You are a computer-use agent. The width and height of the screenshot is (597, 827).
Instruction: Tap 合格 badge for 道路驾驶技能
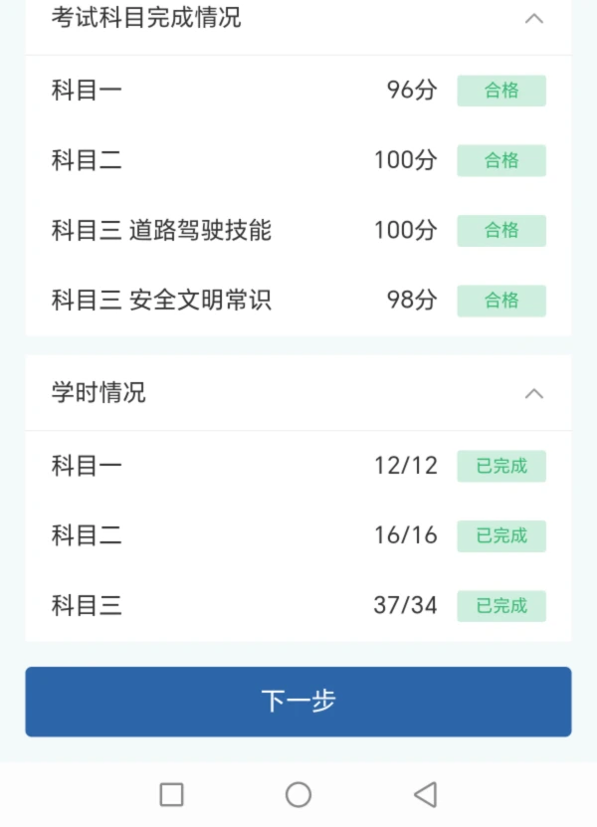(501, 231)
